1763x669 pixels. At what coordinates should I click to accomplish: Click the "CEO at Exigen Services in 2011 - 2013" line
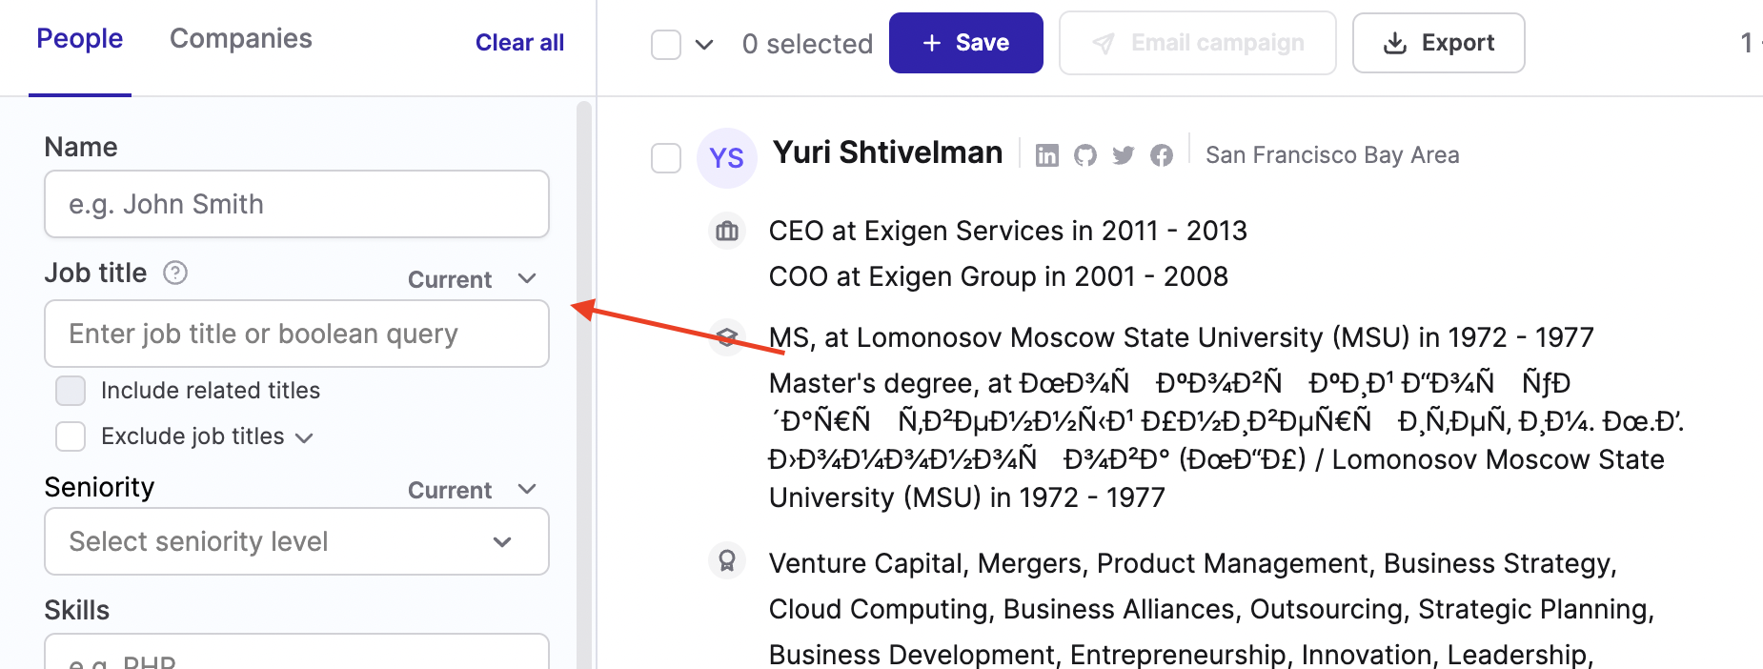1008,231
